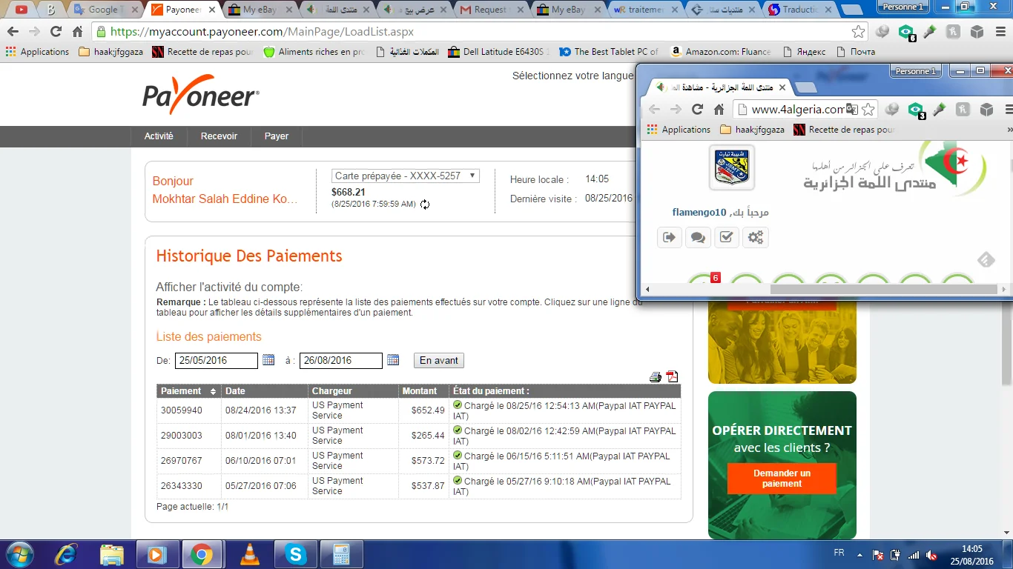The width and height of the screenshot is (1013, 569).
Task: Refresh the prepaid card balance
Action: pos(425,204)
